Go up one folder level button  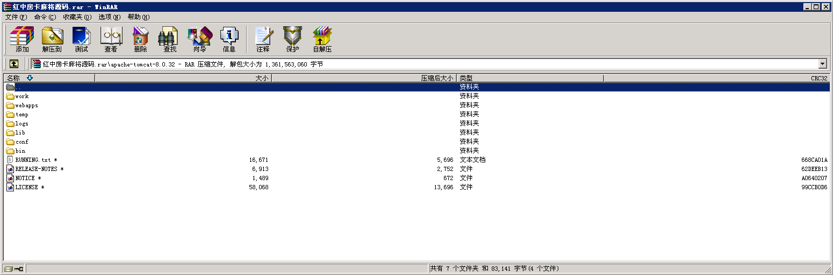pyautogui.click(x=14, y=64)
